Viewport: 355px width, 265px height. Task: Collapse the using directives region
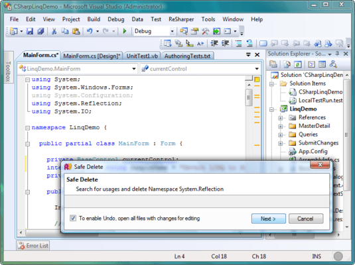pos(27,79)
